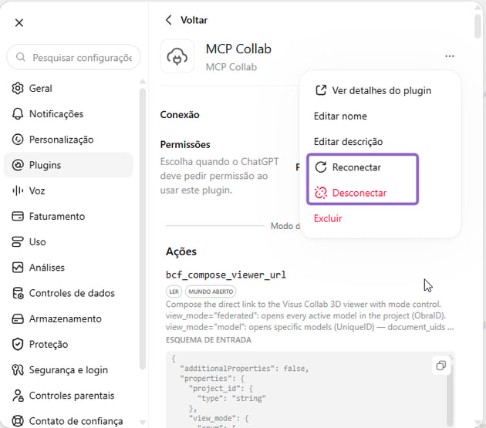Choose Editar descrição from the menu
486x428 pixels.
[348, 142]
